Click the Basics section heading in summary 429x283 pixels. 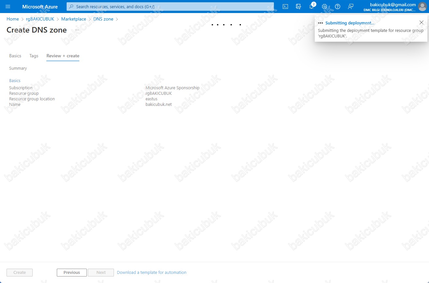click(x=15, y=80)
